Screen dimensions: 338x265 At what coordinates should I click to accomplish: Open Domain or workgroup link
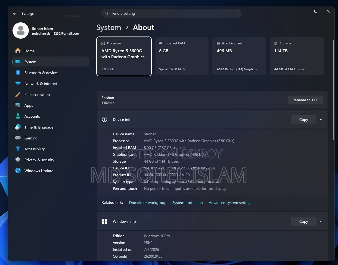pyautogui.click(x=148, y=203)
